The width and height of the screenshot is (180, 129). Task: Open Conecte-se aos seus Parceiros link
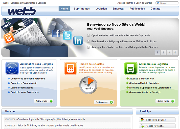(28, 79)
